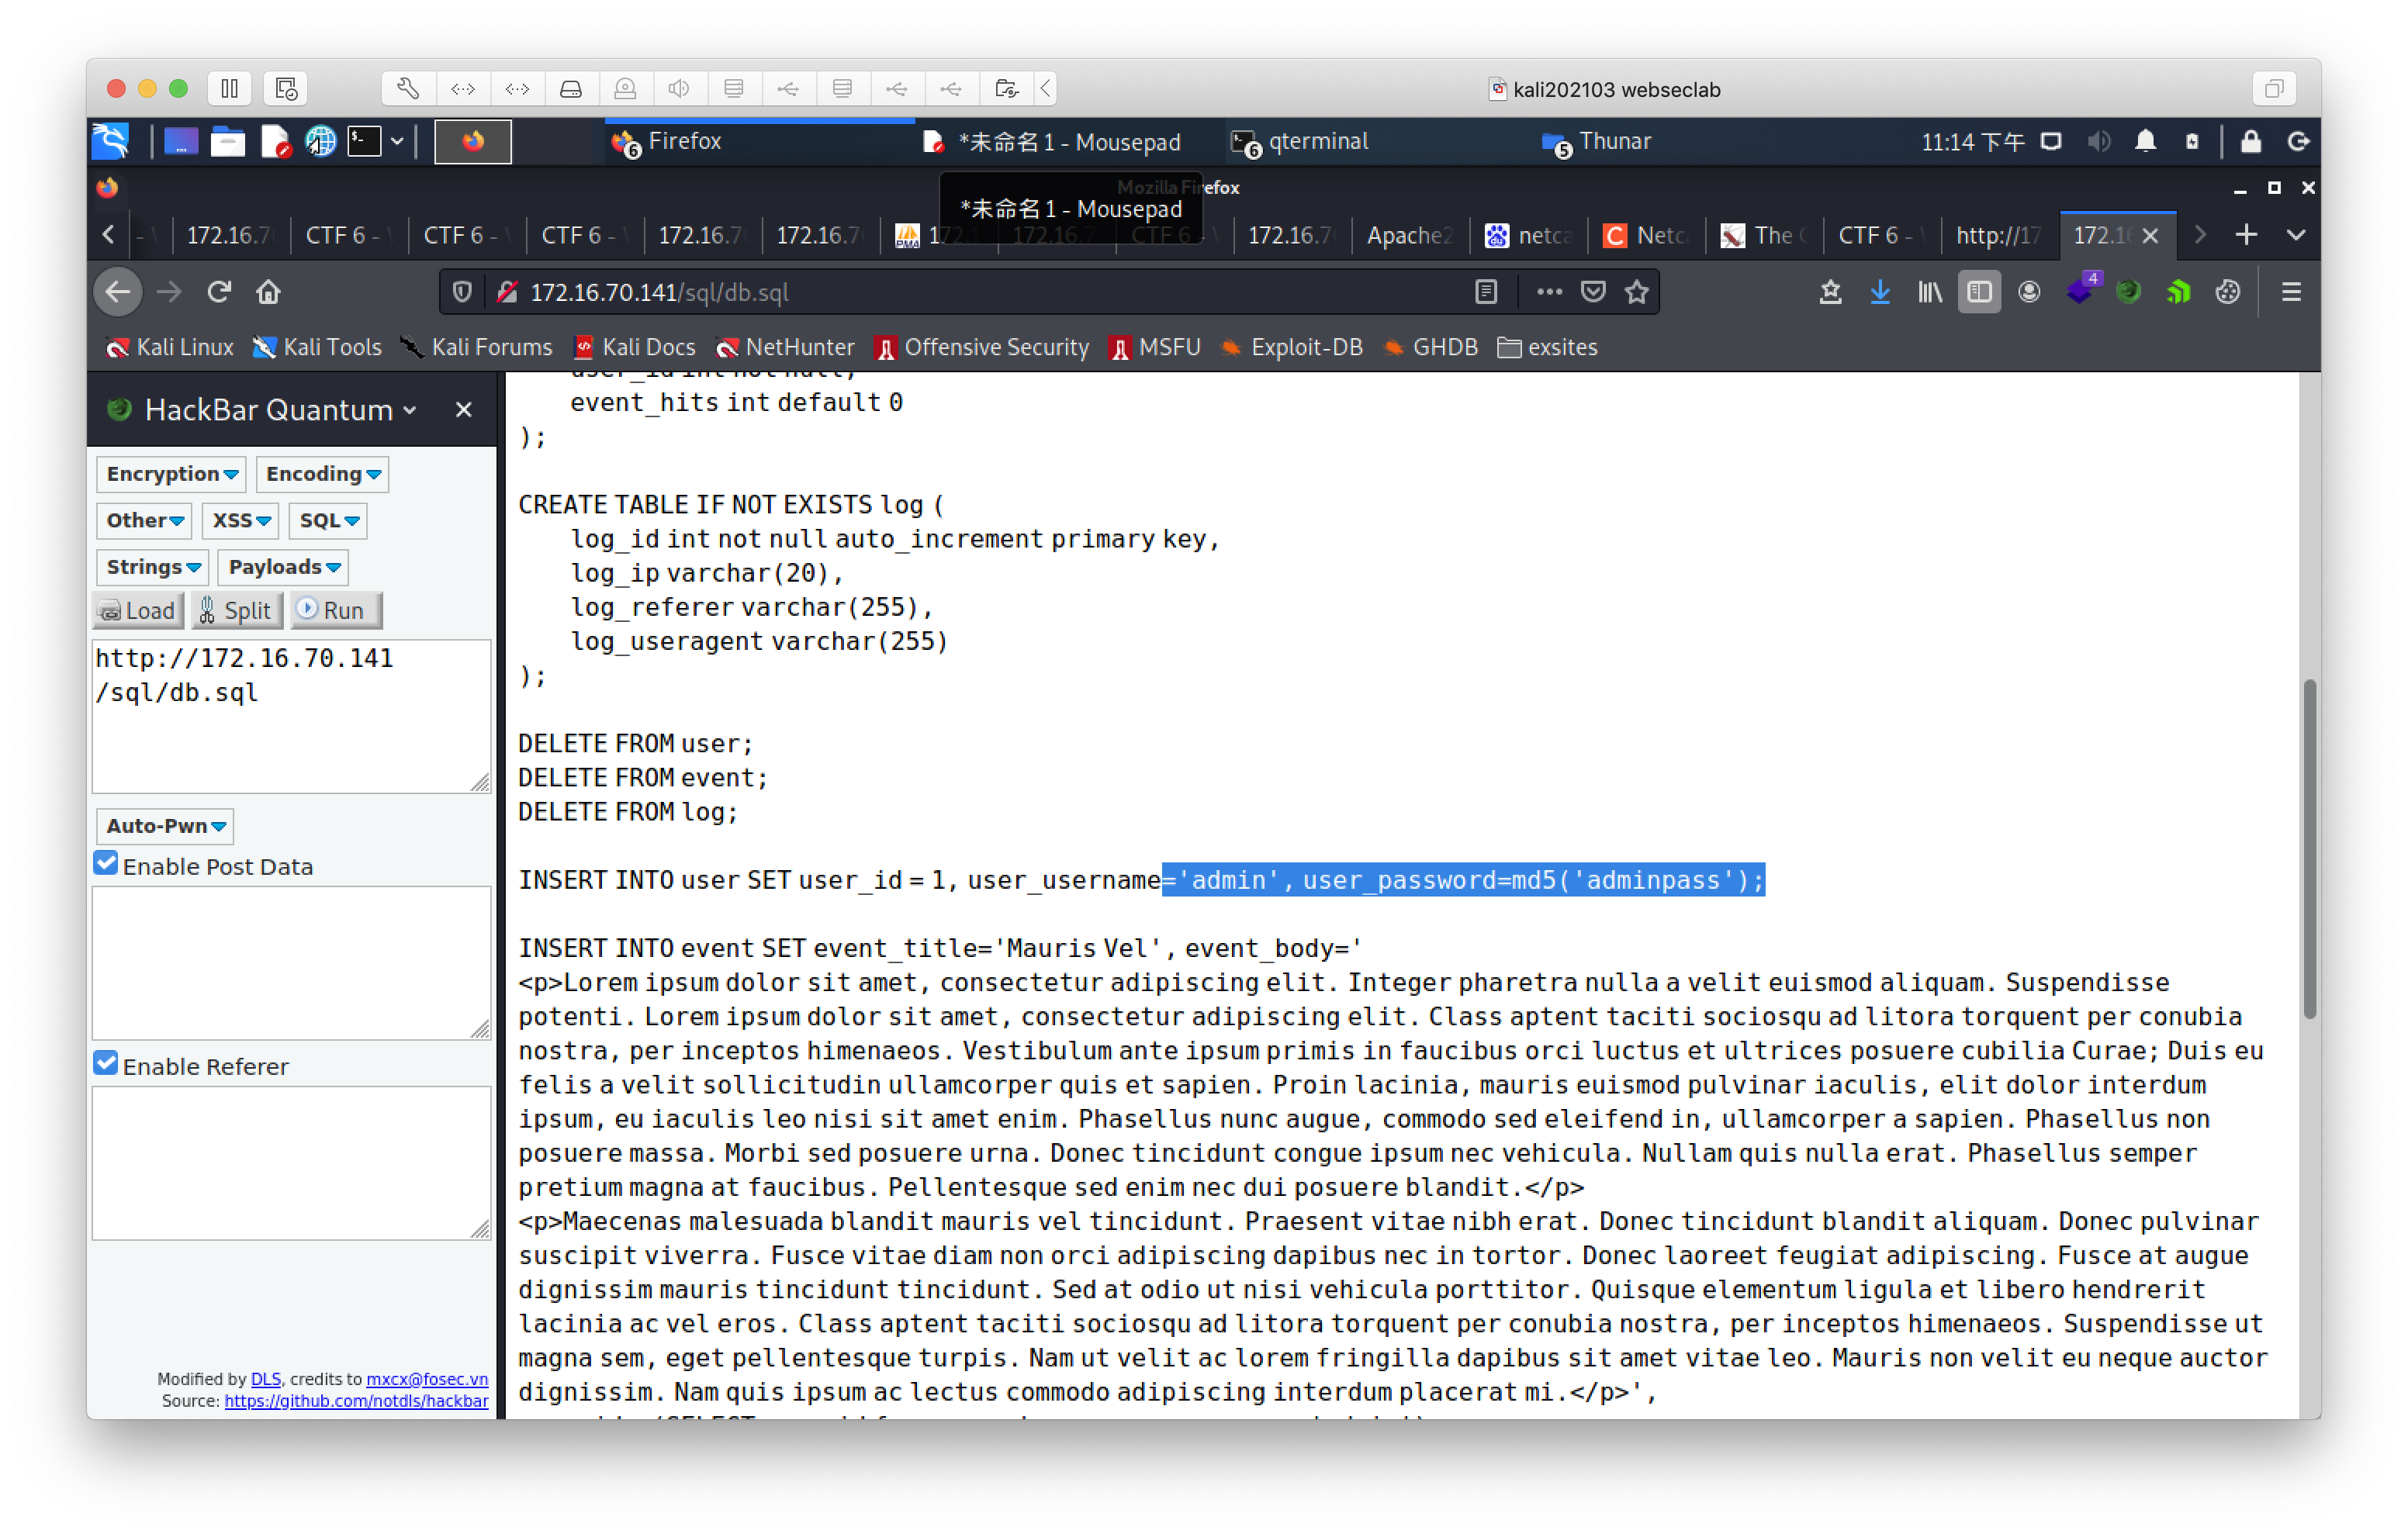Focus the Post Data text area

(x=291, y=963)
